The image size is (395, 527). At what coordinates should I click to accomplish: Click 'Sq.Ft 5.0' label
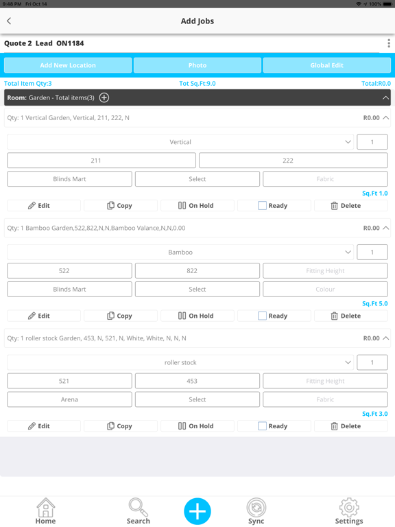pyautogui.click(x=375, y=303)
